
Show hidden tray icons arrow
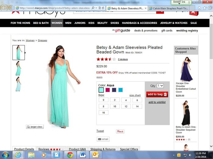(x=174, y=155)
